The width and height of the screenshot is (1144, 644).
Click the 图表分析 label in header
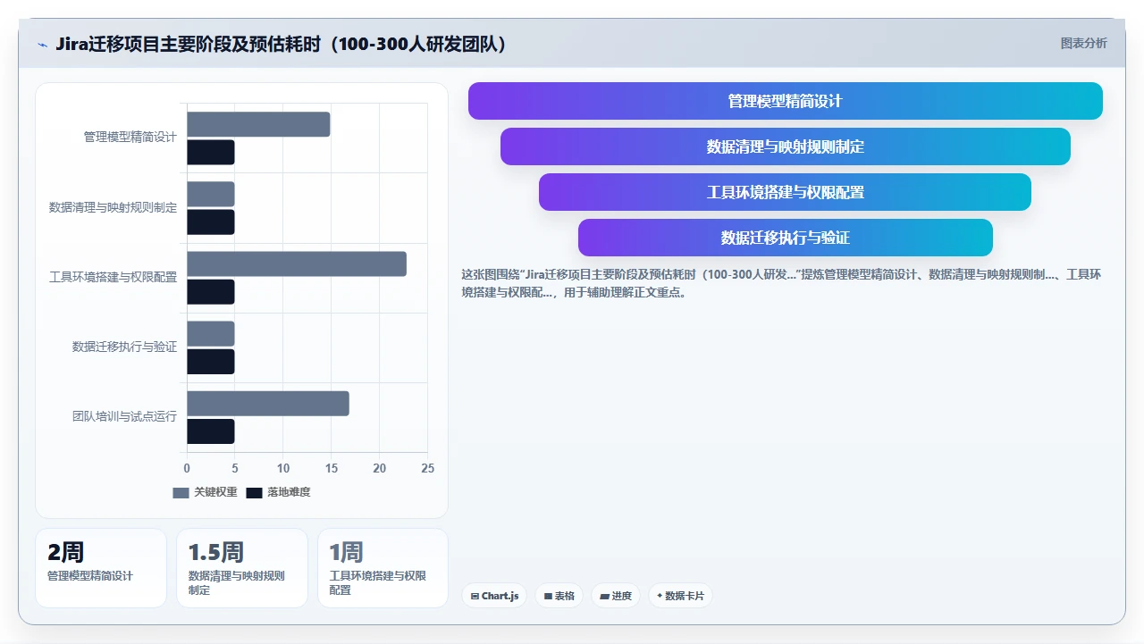(1083, 43)
